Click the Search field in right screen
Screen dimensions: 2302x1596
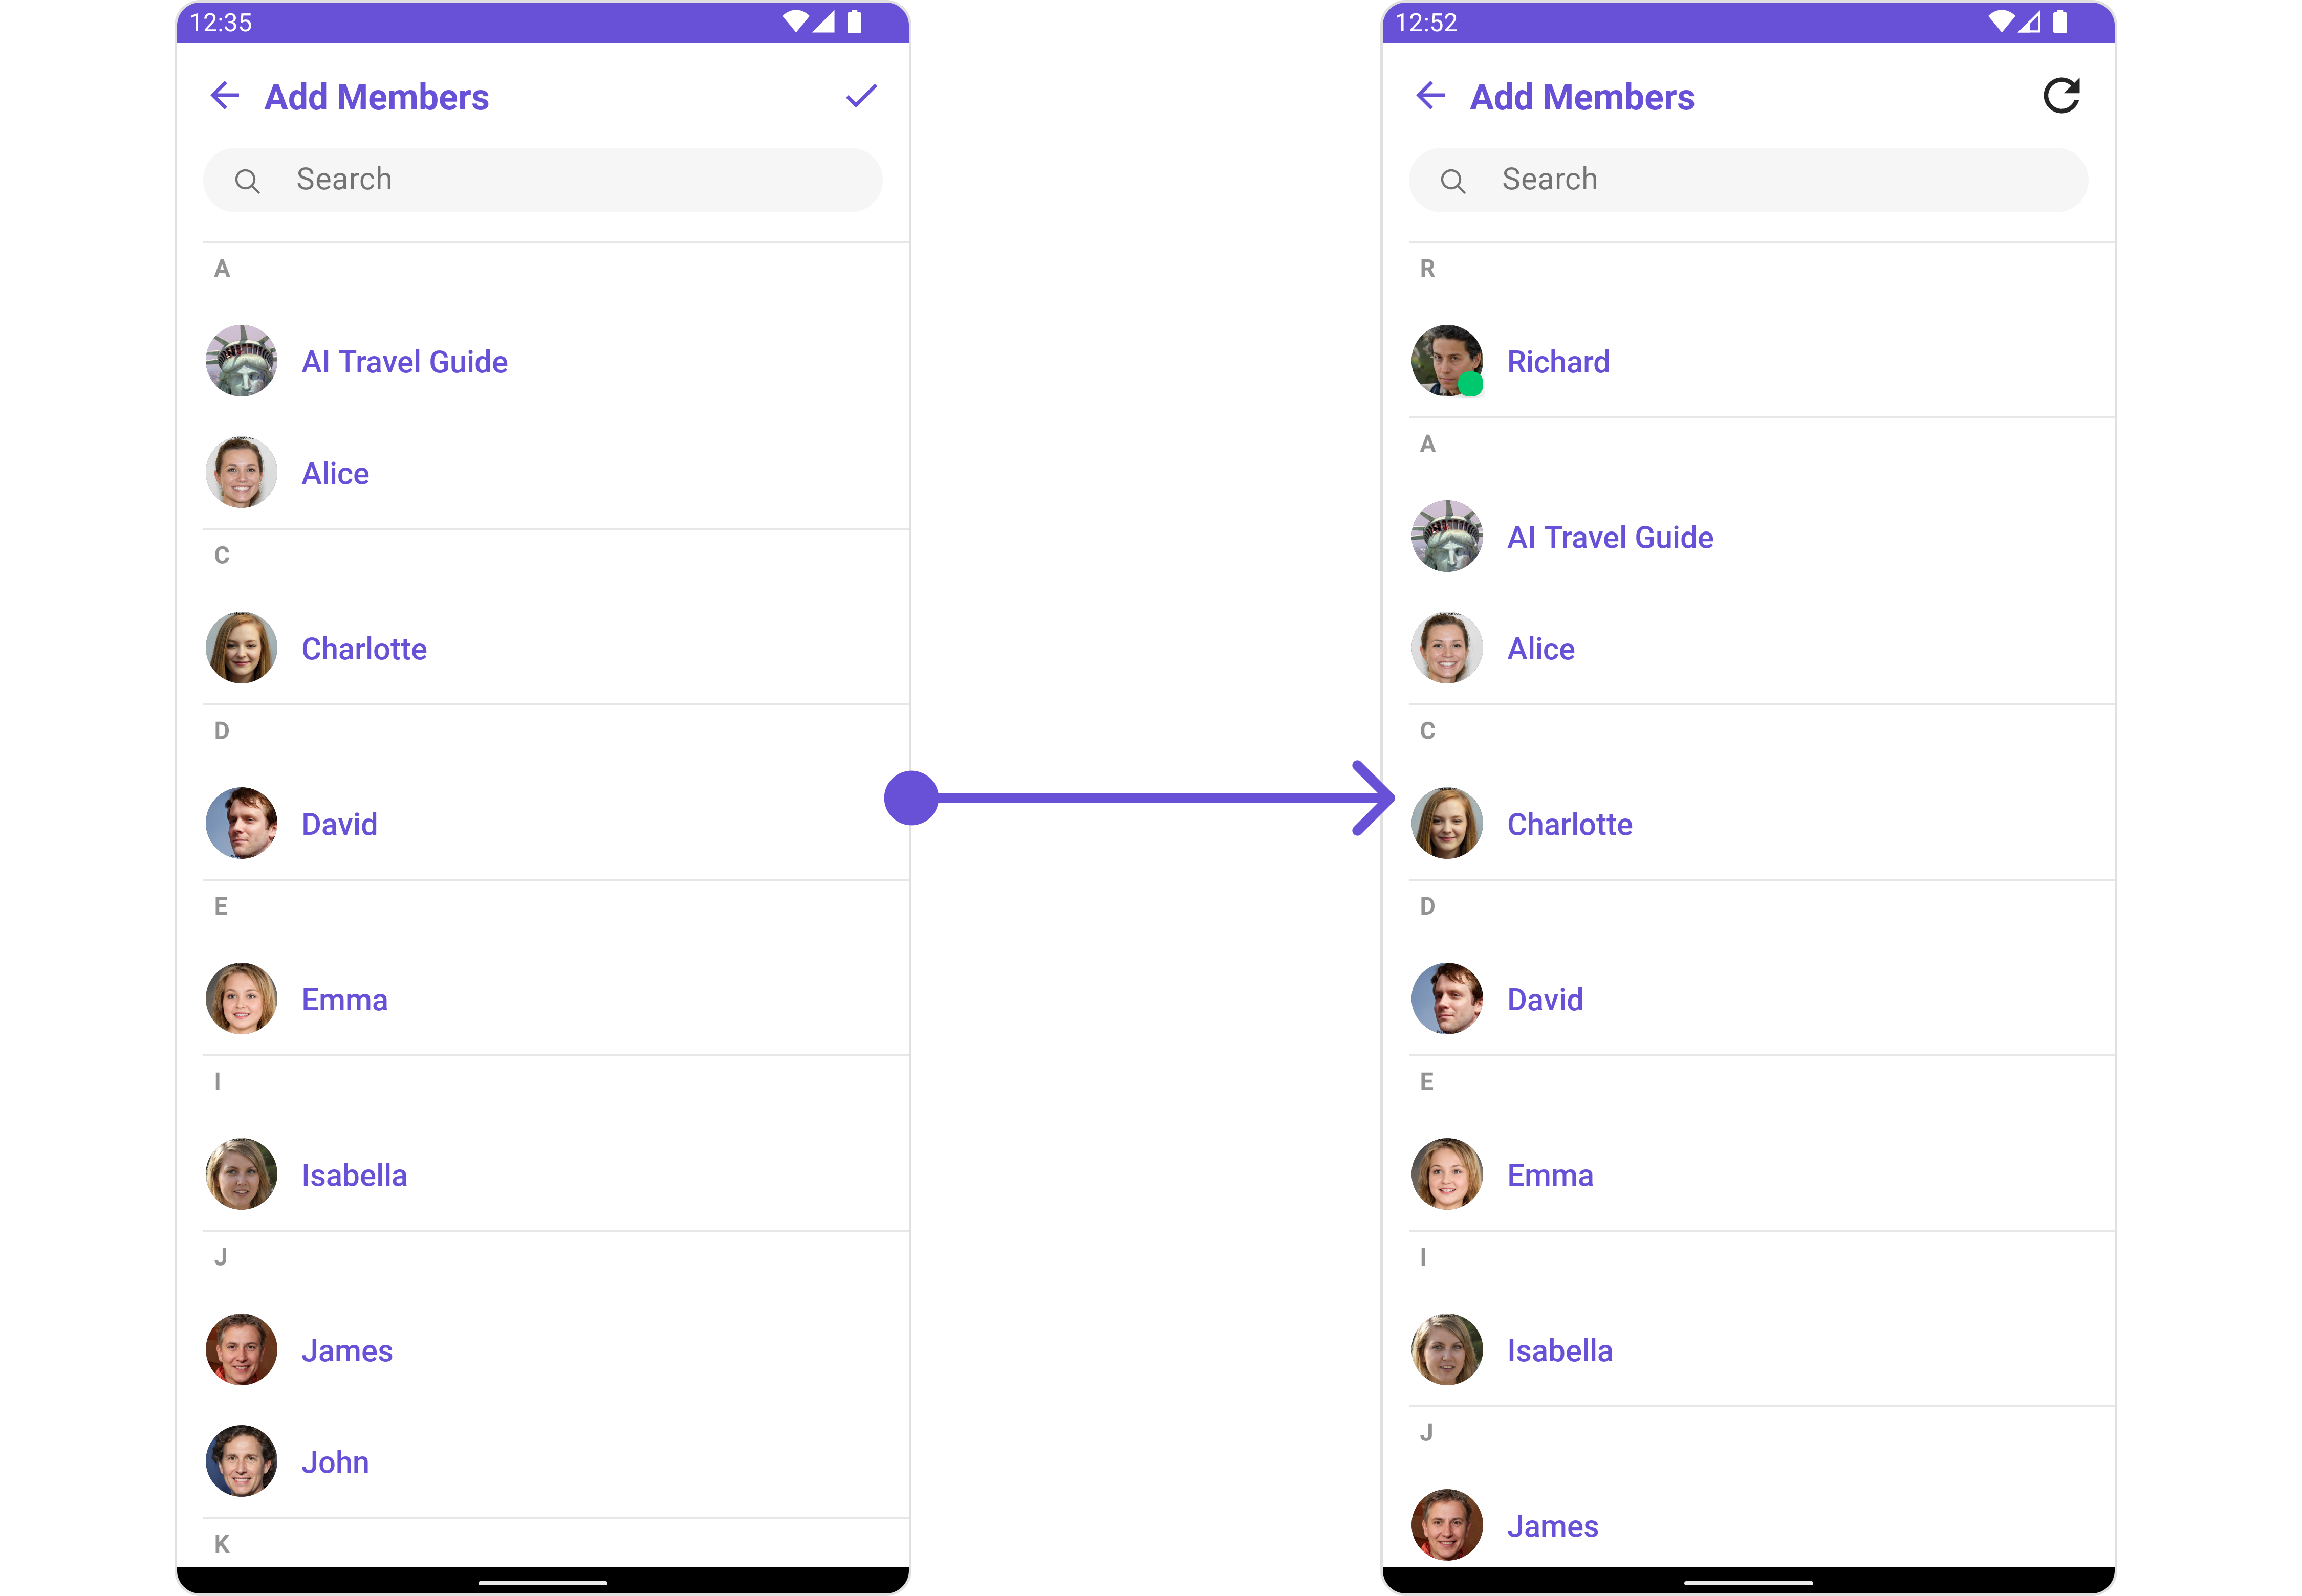coord(1749,180)
